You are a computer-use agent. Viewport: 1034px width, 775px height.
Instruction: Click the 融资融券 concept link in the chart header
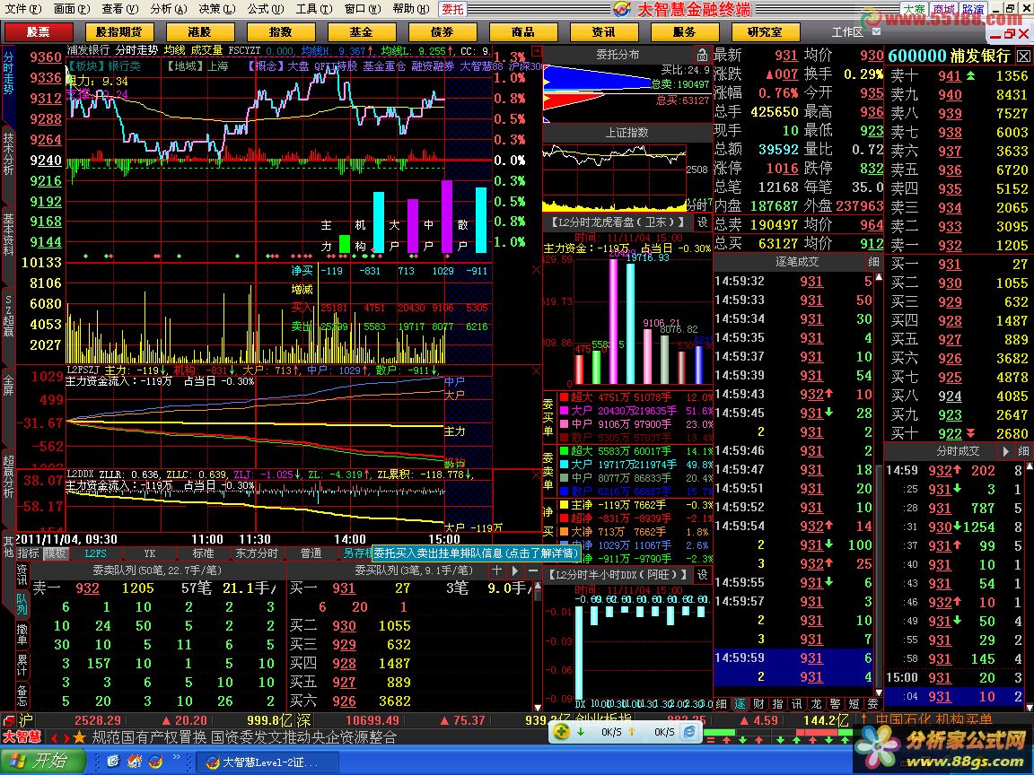[x=434, y=65]
